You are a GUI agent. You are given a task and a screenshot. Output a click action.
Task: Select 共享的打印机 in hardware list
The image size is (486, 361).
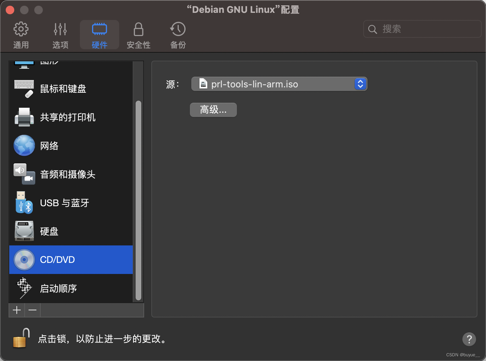pyautogui.click(x=71, y=117)
